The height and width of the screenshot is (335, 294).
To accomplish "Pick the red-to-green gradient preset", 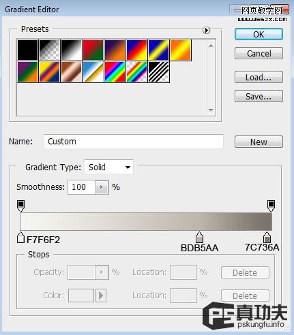I will (93, 50).
